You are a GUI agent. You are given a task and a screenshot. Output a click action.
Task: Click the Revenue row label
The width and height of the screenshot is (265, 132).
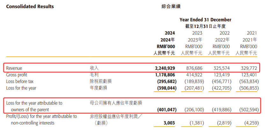tap(14, 68)
